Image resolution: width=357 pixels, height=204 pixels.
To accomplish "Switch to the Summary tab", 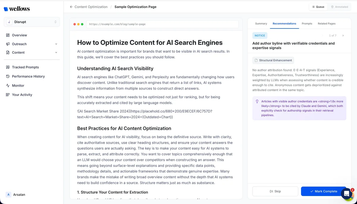I will click(x=261, y=23).
